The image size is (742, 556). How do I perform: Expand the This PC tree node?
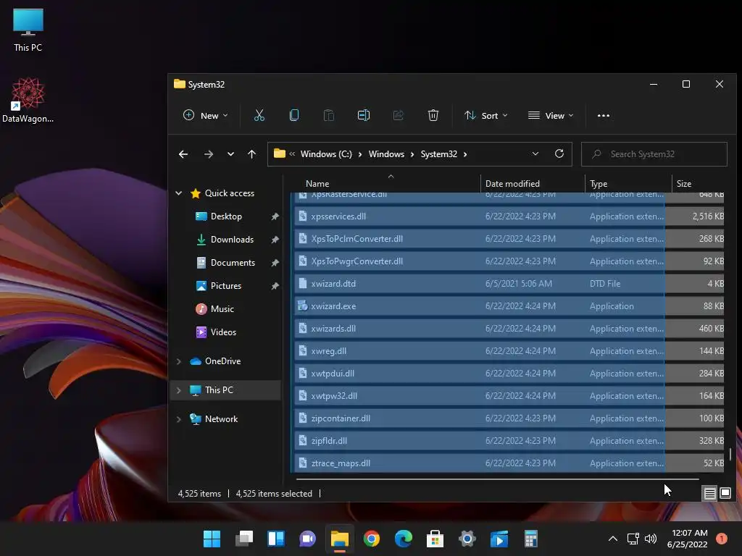[x=179, y=390]
